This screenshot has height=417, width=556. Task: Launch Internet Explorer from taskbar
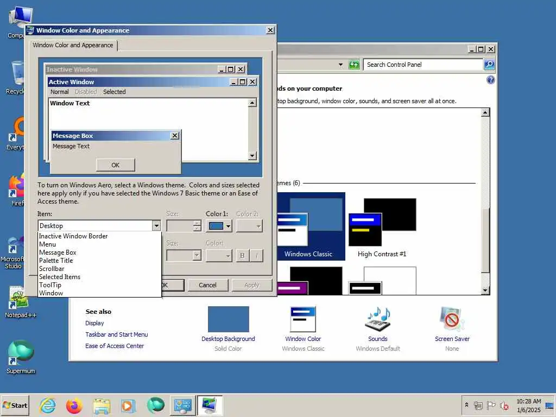tap(48, 405)
